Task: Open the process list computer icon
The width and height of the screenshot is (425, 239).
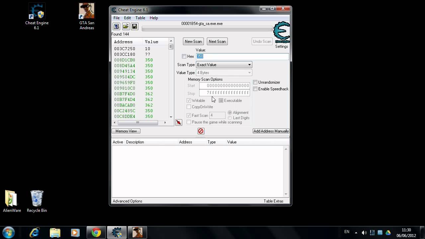Action: tap(116, 27)
